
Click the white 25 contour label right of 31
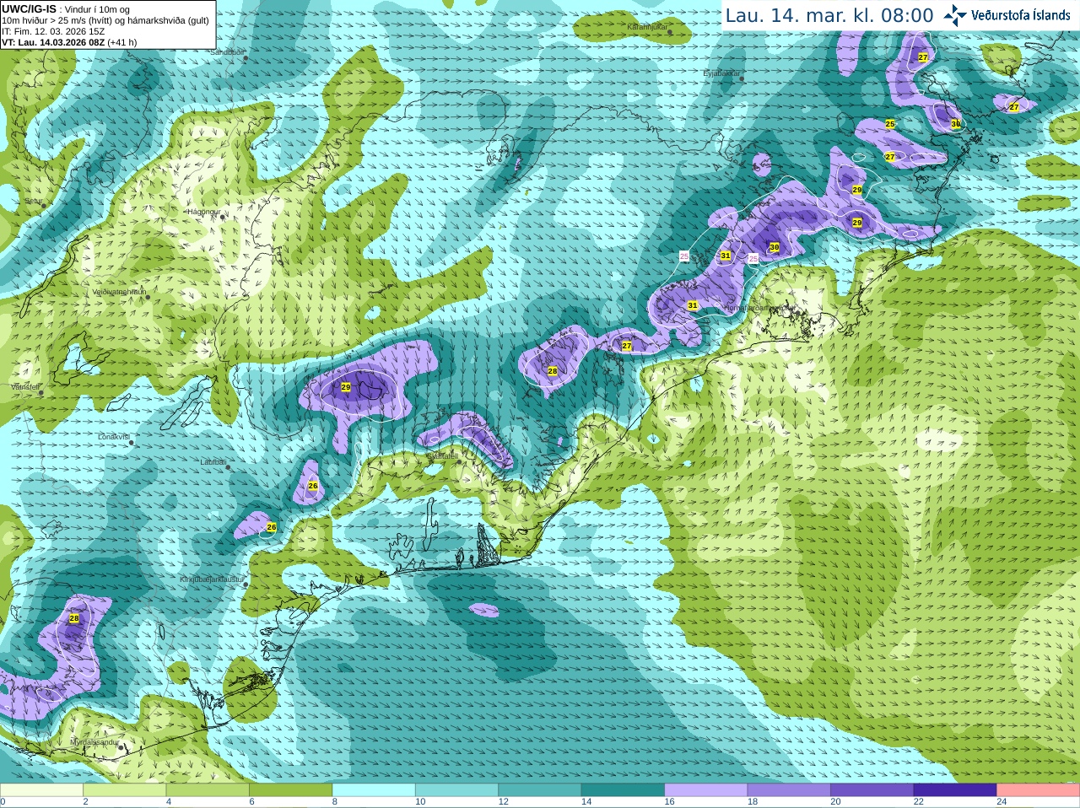tap(753, 259)
